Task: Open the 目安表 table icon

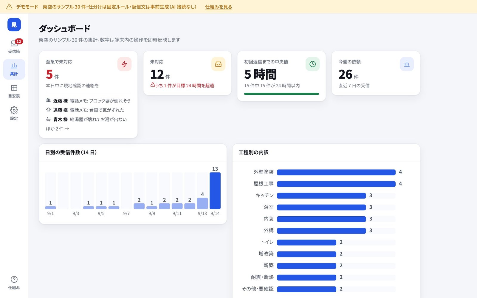Action: [14, 88]
